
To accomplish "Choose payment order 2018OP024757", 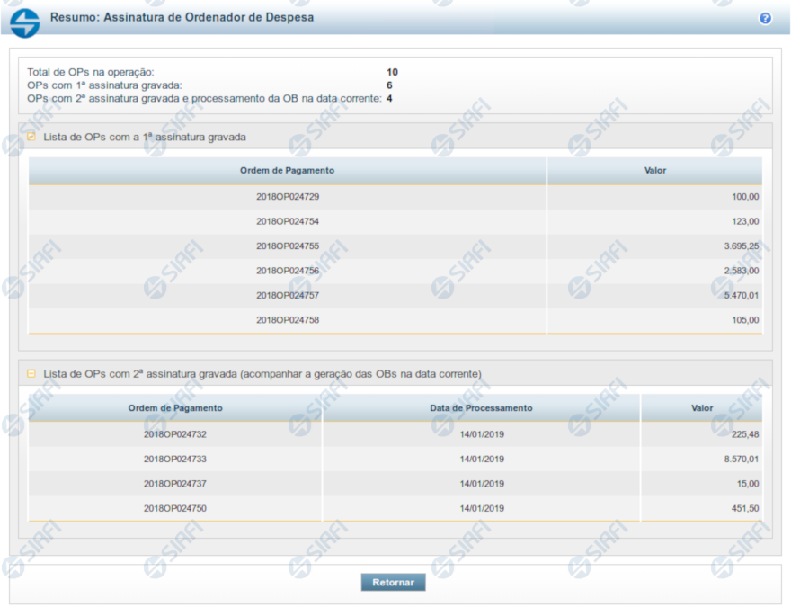I will coord(288,295).
